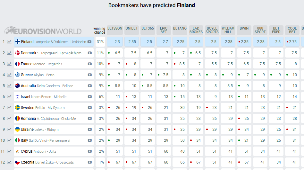Viewport: 304px width, 170px height.
Task: Open the odds history chart icon for Finland
Action: pyautogui.click(x=9, y=42)
